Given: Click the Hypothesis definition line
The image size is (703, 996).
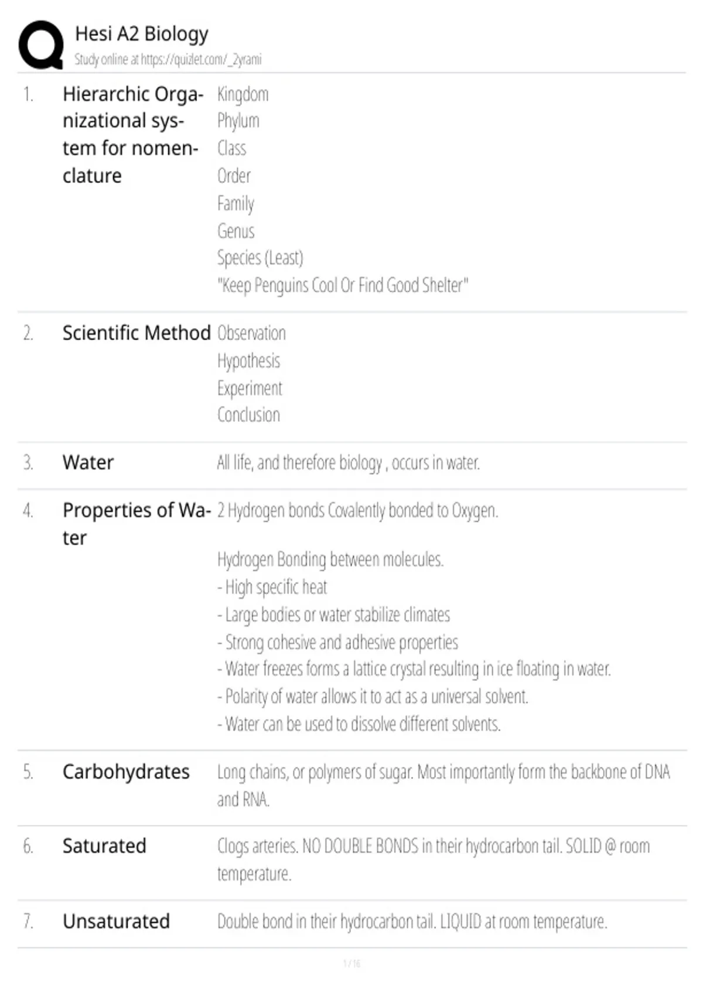Looking at the screenshot, I should point(248,361).
